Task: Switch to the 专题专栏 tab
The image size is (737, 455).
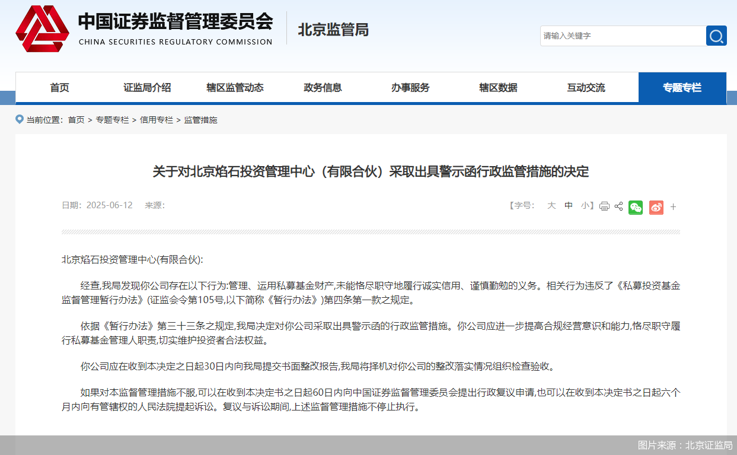Action: click(682, 87)
